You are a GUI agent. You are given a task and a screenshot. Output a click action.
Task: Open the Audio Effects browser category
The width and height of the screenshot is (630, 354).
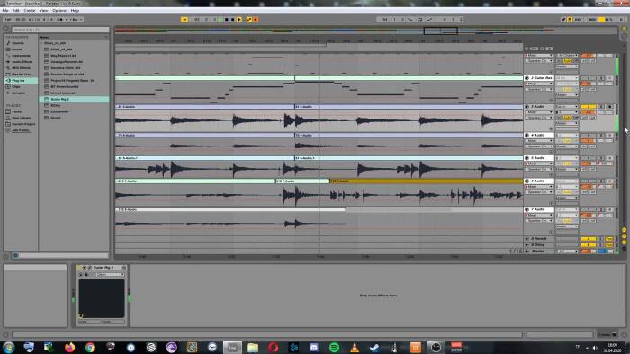[22, 62]
